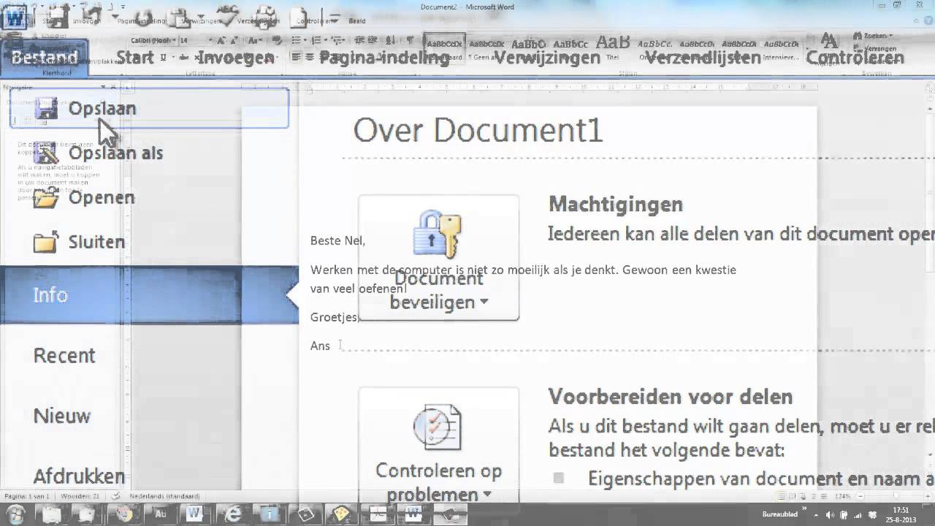The height and width of the screenshot is (526, 935).
Task: Click the 'Groetjes' line in the document
Action: coord(335,317)
